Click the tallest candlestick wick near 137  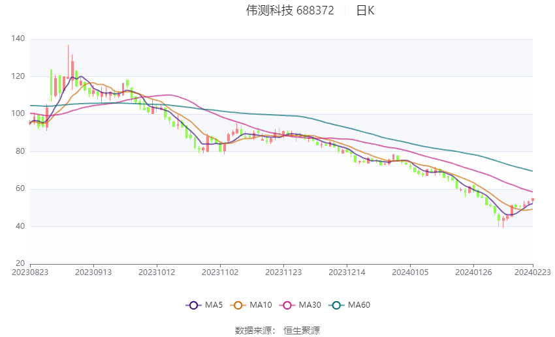pos(69,62)
